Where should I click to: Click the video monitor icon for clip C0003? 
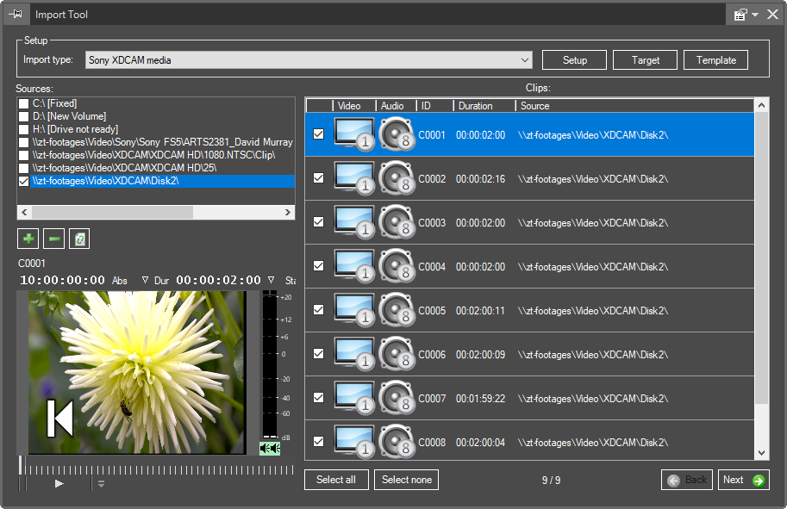click(x=354, y=222)
